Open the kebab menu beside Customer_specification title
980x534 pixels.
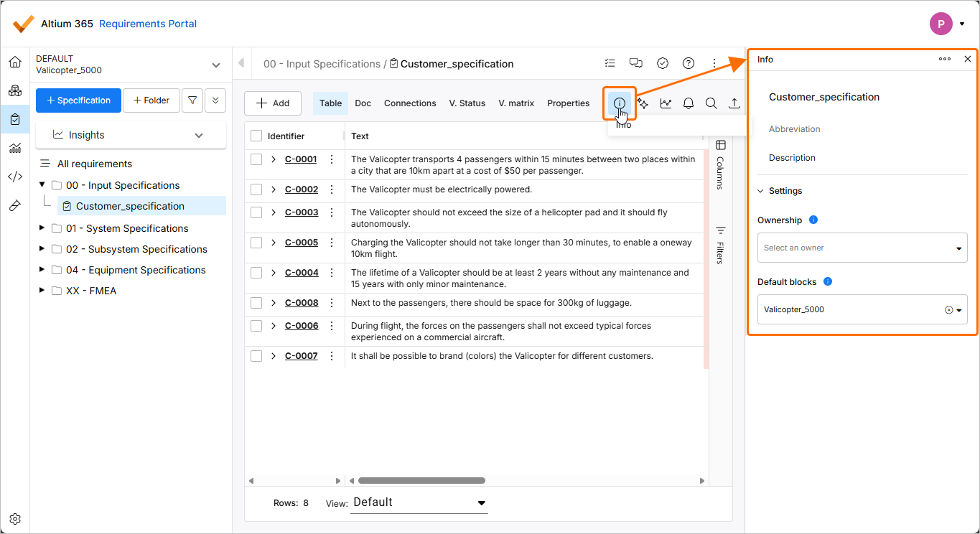pos(714,63)
